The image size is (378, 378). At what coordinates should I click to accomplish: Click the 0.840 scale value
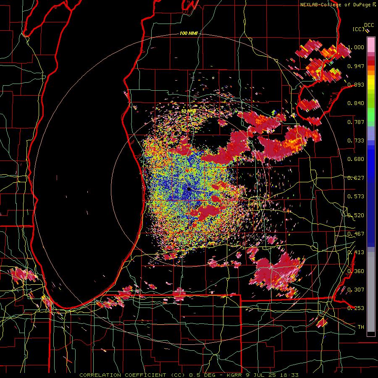[x=356, y=103]
